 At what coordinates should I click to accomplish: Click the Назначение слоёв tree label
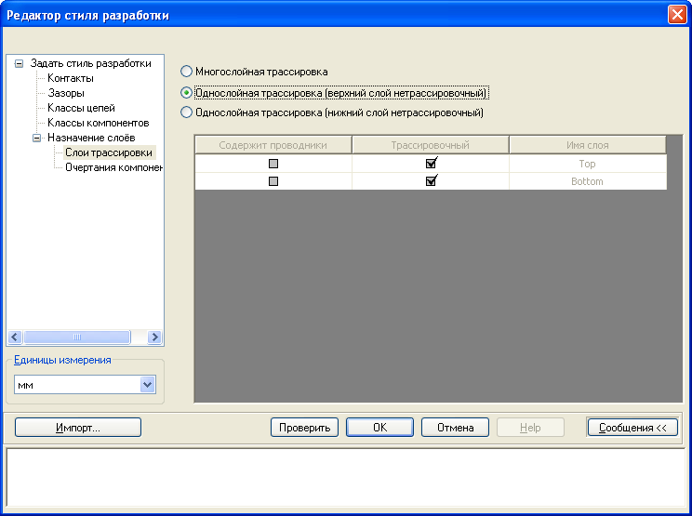[x=91, y=138]
